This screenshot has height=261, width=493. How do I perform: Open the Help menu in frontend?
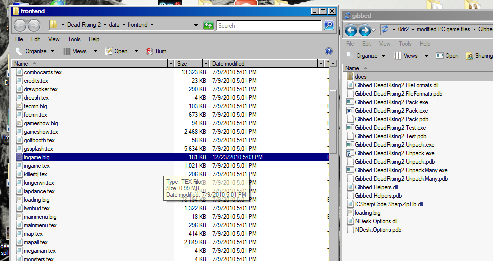pyautogui.click(x=94, y=39)
